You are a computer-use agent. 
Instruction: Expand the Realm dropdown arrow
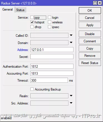(x=71, y=96)
